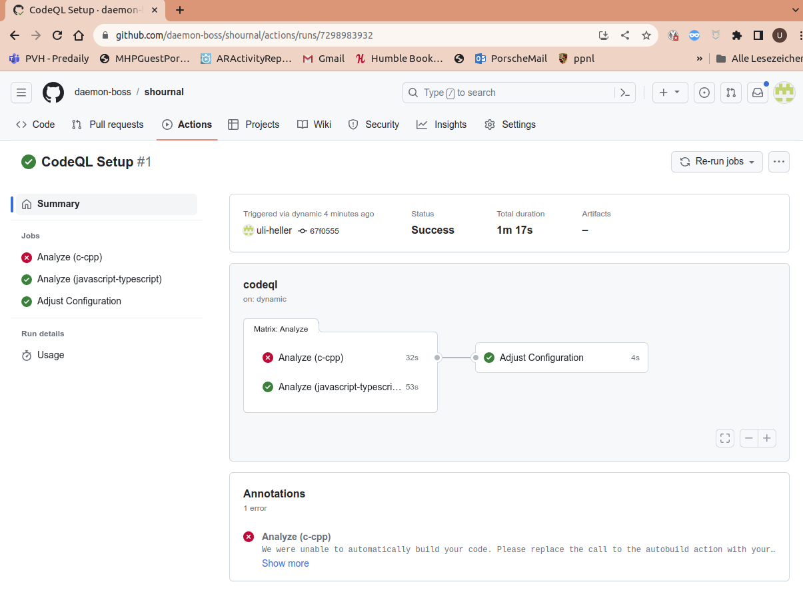Open the global navigation hamburger menu
The width and height of the screenshot is (803, 590).
click(x=21, y=92)
